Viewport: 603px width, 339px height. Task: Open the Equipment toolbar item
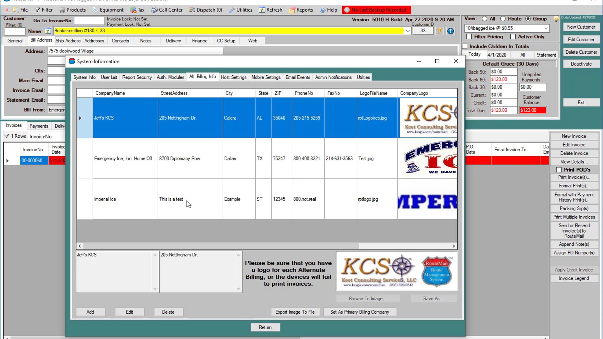point(108,10)
